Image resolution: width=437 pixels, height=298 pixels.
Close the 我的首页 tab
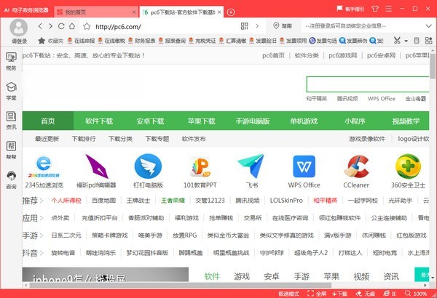pos(134,12)
